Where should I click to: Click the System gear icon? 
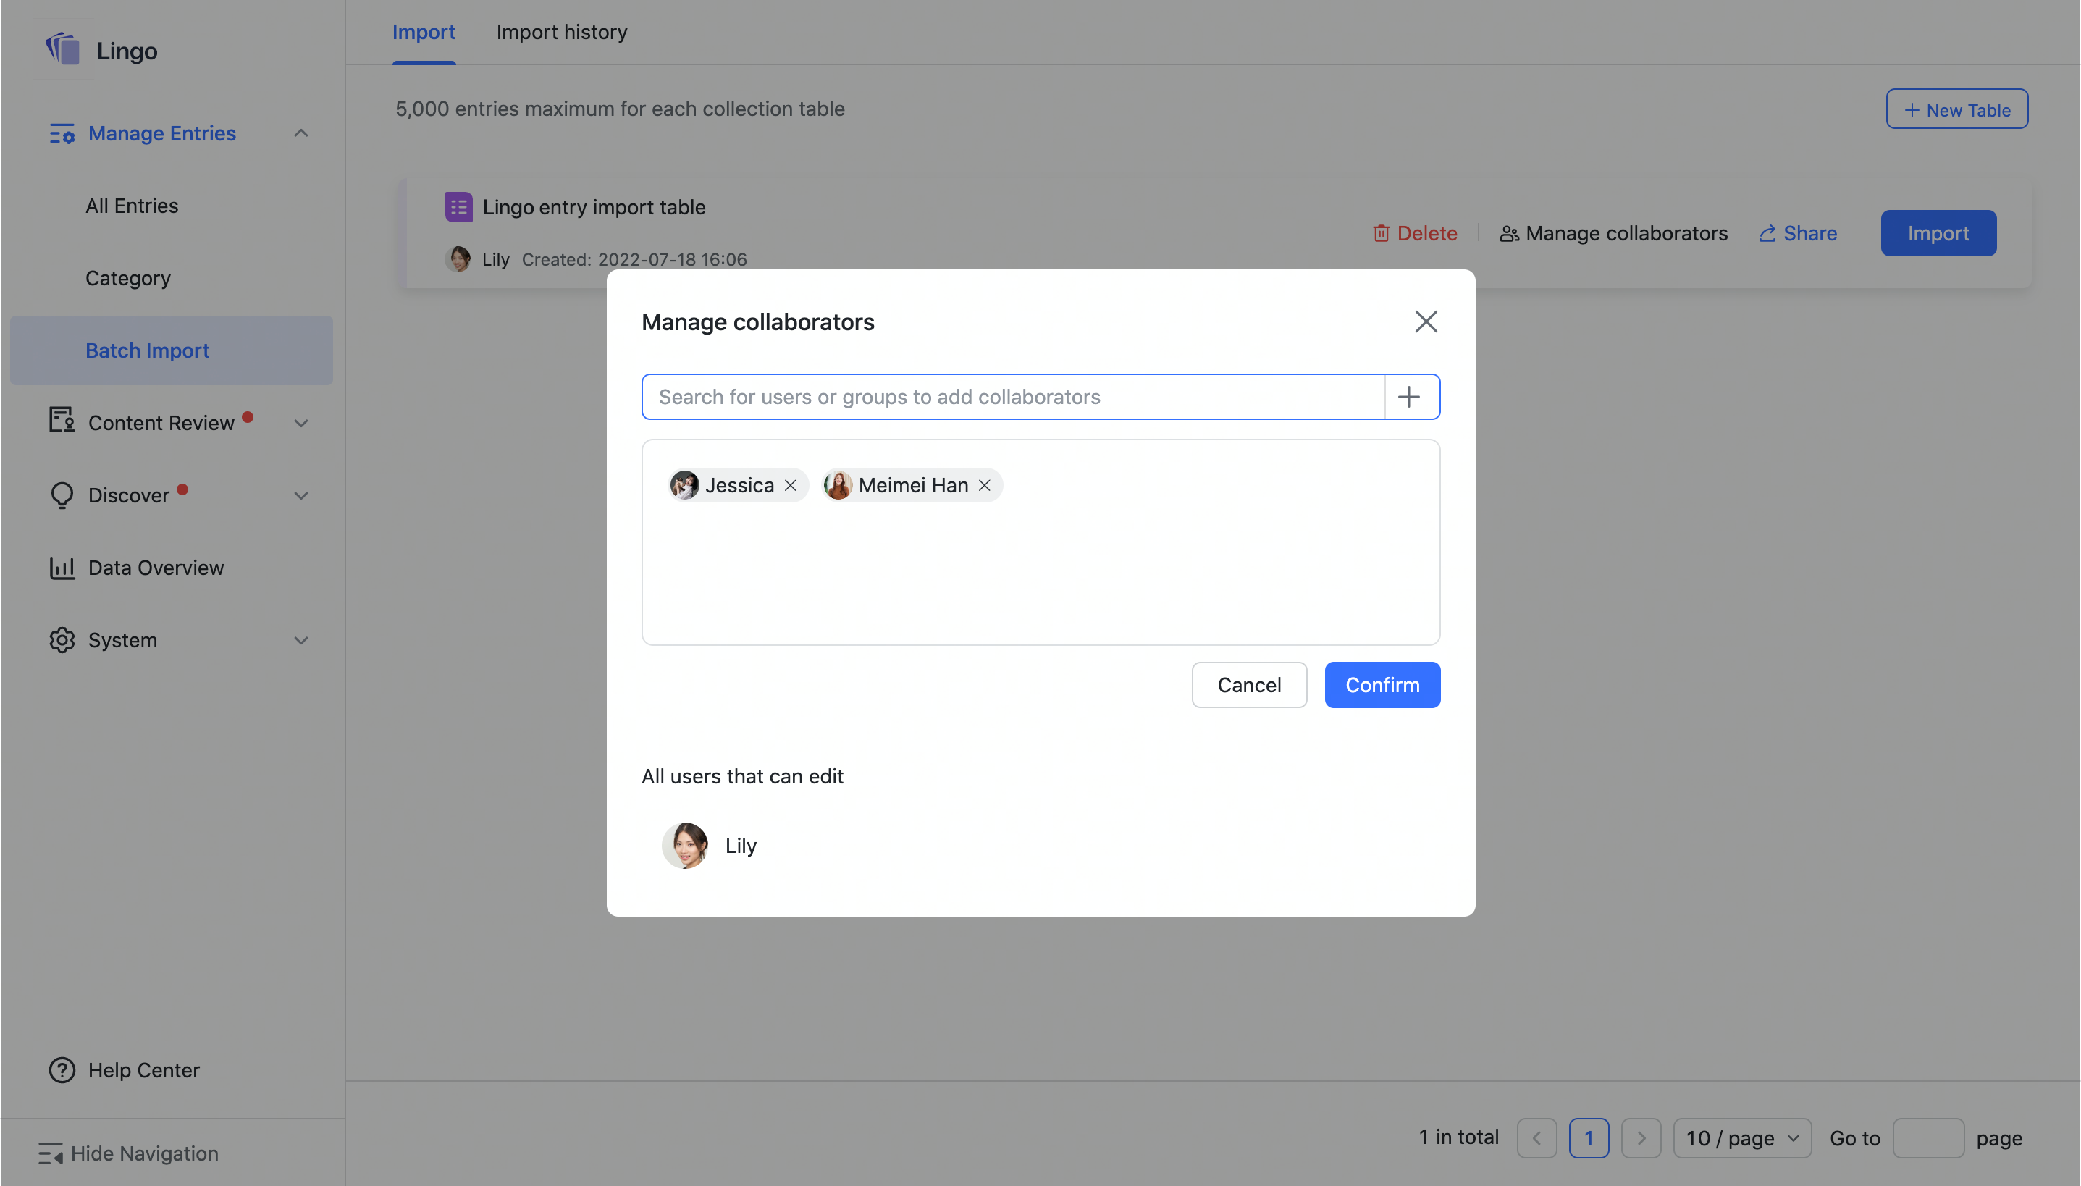61,639
